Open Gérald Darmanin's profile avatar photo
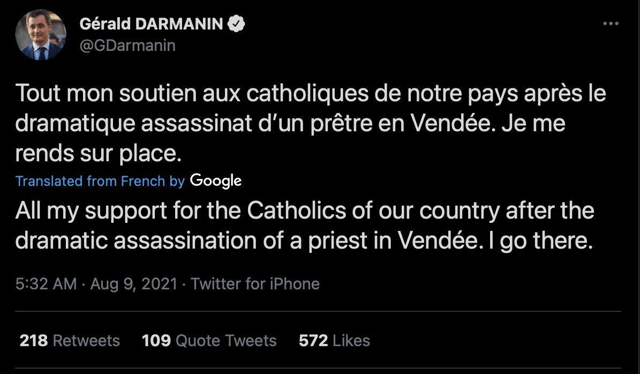 41,35
